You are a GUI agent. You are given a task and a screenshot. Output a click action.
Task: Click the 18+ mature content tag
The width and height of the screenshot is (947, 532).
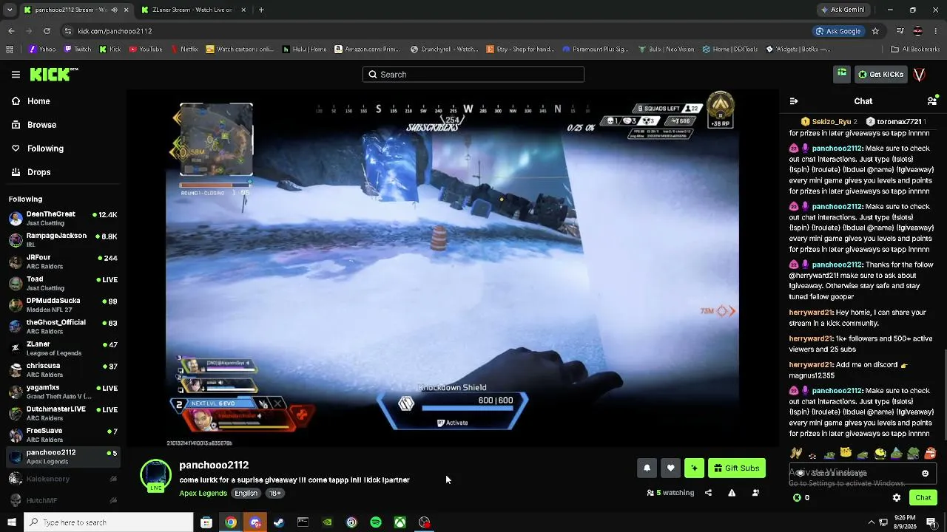pyautogui.click(x=274, y=493)
